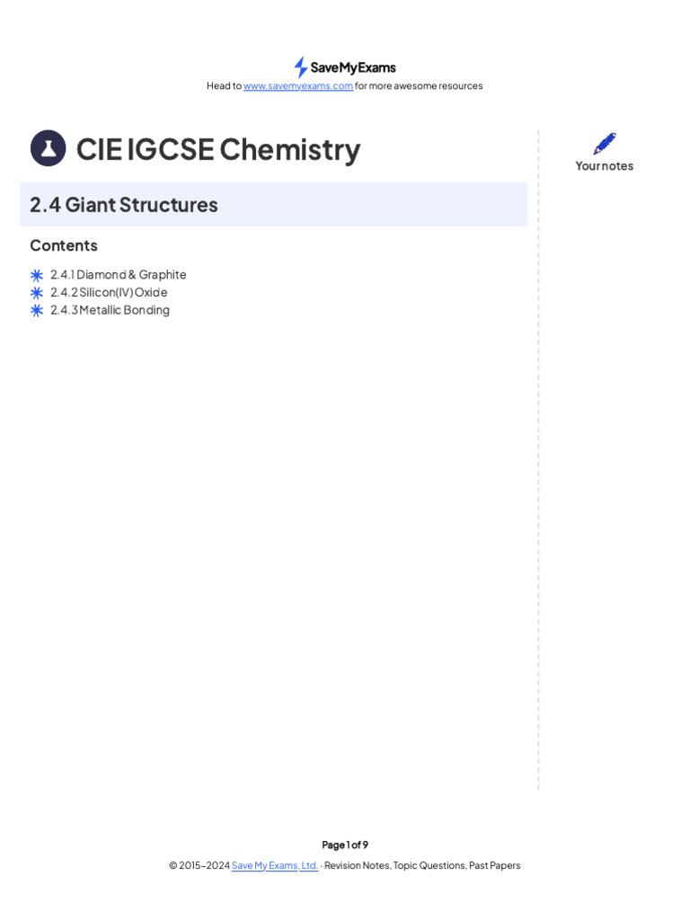Click the Contents heading
The image size is (690, 920).
pyautogui.click(x=64, y=245)
